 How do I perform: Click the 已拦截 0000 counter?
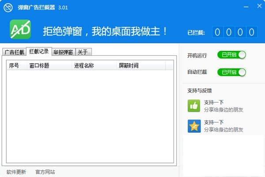tap(235, 32)
